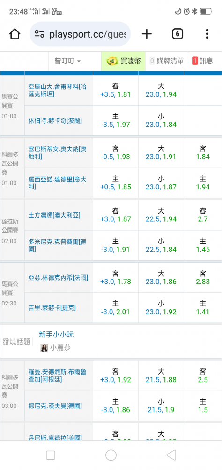Tap the playsport.cc address bar
The height and width of the screenshot is (470, 222).
pyautogui.click(x=80, y=34)
